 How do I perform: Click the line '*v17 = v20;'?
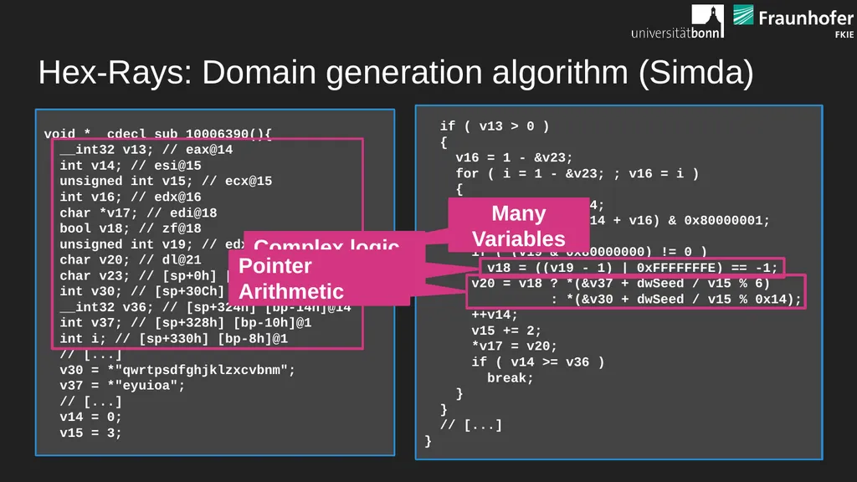point(514,346)
